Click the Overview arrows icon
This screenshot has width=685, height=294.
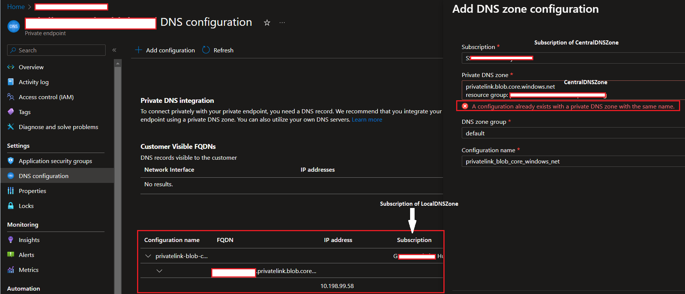11,67
